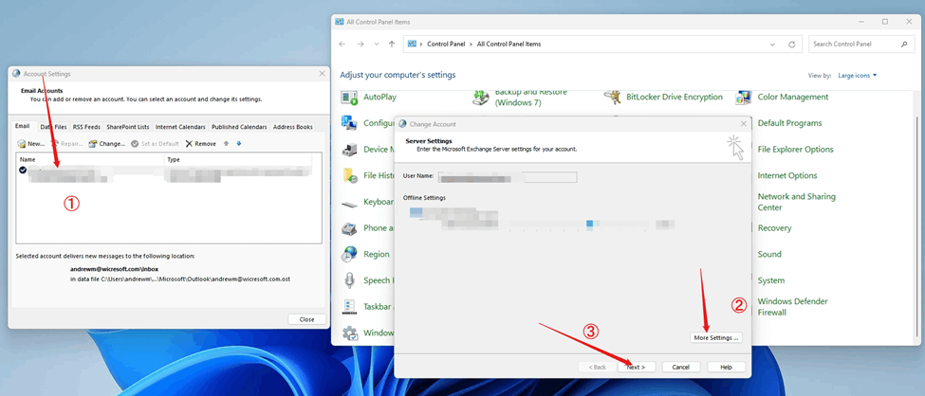
Task: Switch to the Email tab
Action: point(23,126)
